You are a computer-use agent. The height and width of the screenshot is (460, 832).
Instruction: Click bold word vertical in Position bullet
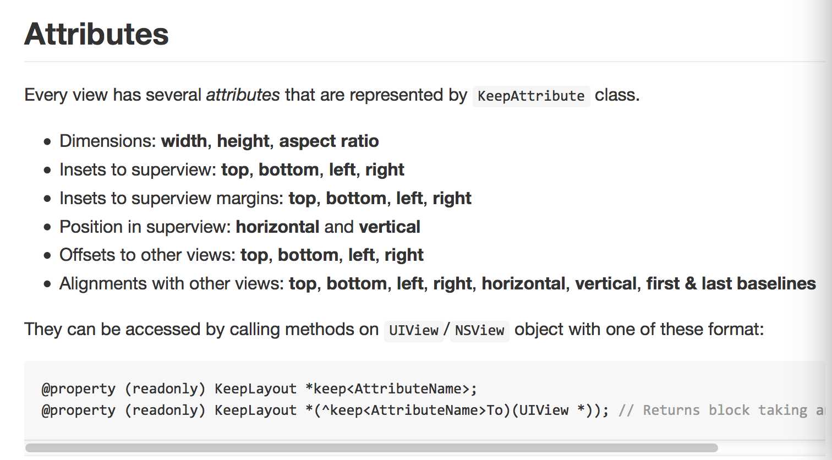tap(390, 227)
